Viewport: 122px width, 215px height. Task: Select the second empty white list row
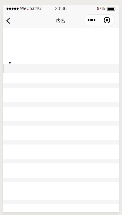point(61,95)
